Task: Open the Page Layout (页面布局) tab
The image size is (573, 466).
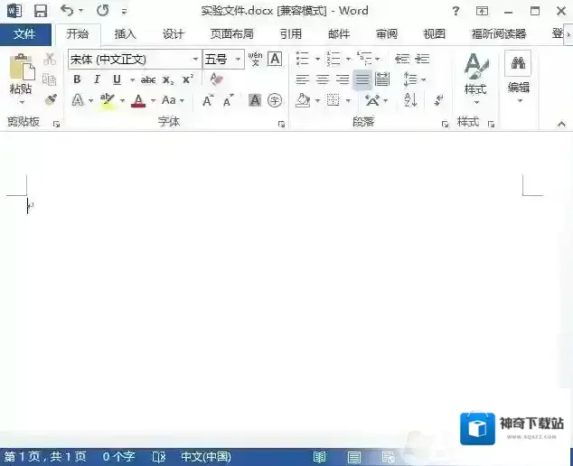Action: tap(231, 34)
